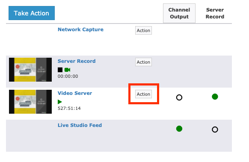This screenshot has height=162, width=249.
Task: Open the Action dropdown for Server Record
Action: tap(143, 62)
